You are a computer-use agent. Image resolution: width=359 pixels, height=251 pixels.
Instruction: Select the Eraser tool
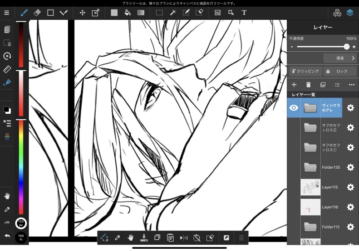pos(37,13)
